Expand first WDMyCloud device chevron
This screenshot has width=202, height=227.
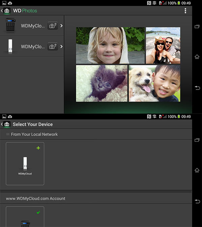click(x=61, y=26)
